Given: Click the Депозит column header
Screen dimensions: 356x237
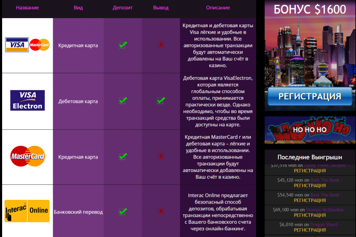Looking at the screenshot, I should [122, 8].
